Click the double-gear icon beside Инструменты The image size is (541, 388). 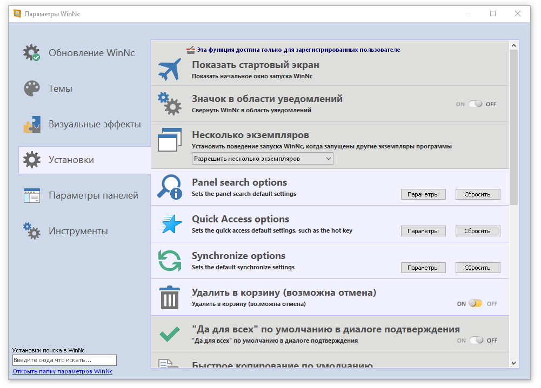(x=32, y=231)
